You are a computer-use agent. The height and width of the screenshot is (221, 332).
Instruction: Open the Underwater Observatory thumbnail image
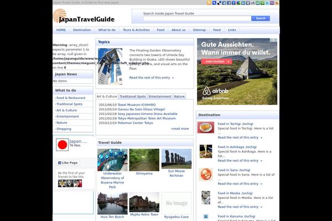(x=112, y=160)
